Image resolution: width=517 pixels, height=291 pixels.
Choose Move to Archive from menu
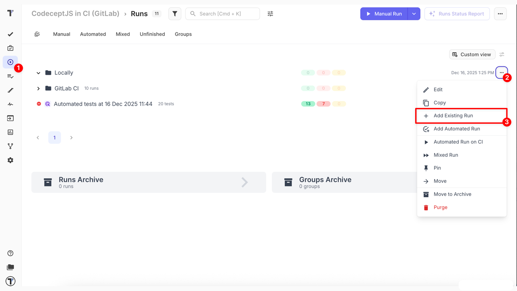pyautogui.click(x=452, y=194)
